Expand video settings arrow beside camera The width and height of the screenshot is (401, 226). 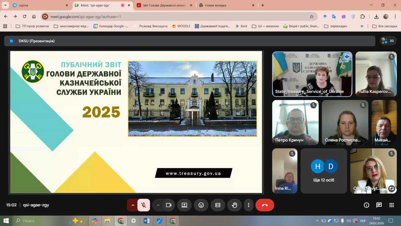158,205
